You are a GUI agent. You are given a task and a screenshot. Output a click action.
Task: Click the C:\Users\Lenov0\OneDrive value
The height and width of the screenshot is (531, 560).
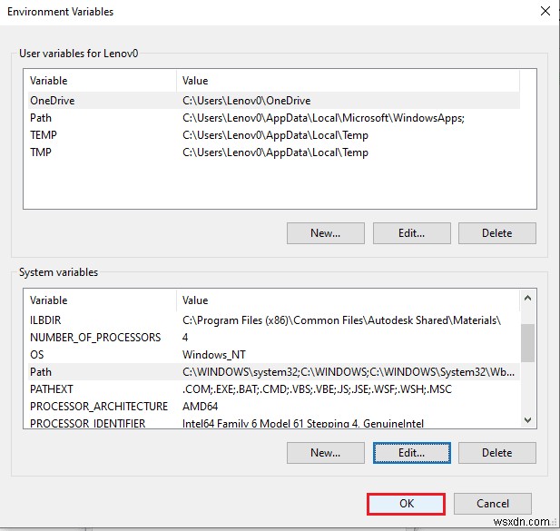pyautogui.click(x=247, y=101)
